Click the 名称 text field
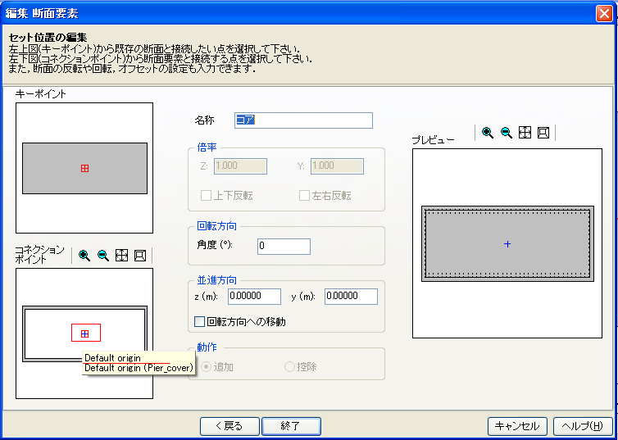 pos(303,120)
